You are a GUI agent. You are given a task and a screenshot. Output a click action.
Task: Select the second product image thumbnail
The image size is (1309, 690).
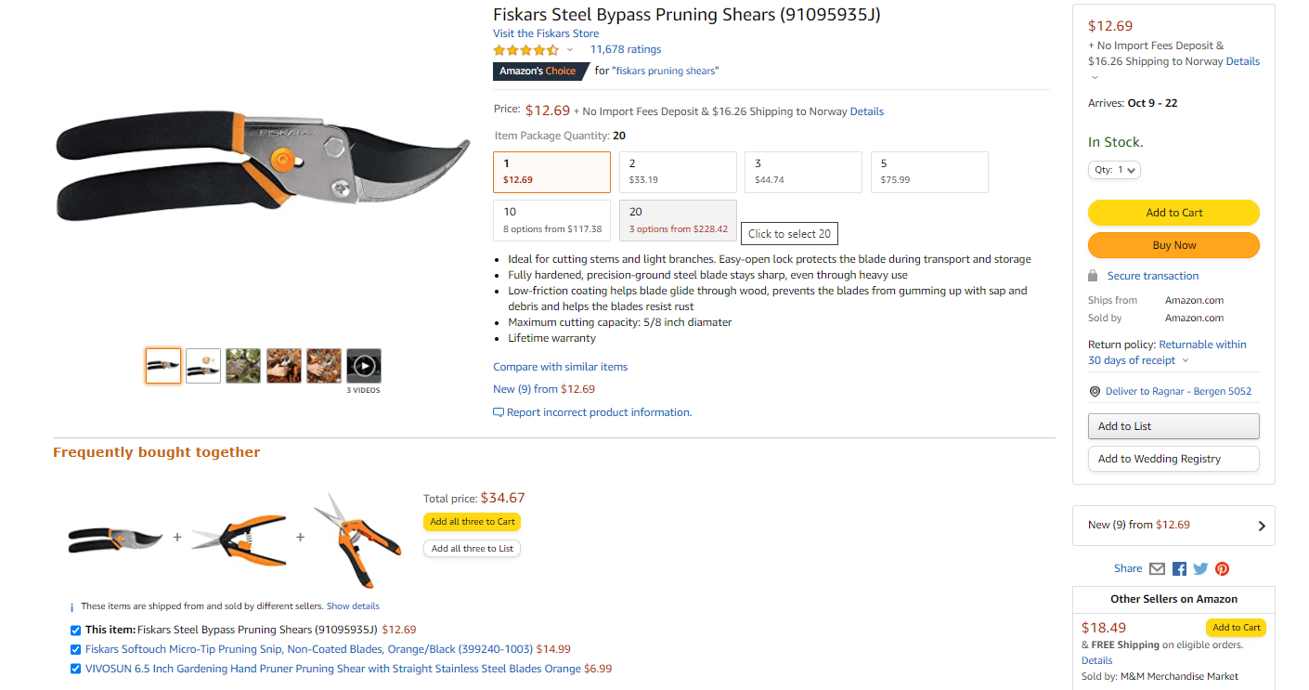203,366
